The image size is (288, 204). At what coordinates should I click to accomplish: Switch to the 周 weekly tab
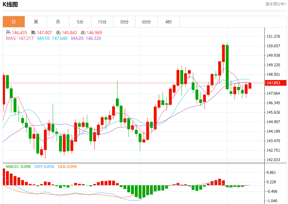(x=36, y=22)
